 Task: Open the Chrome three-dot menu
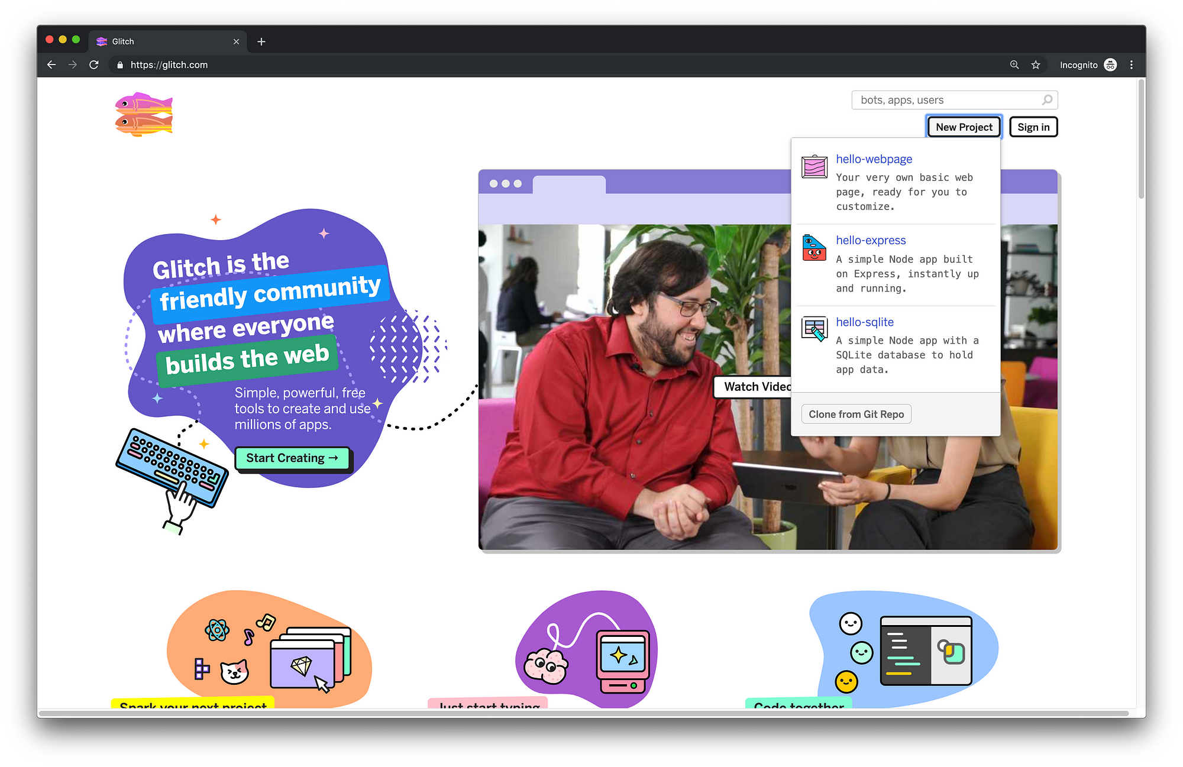point(1132,65)
